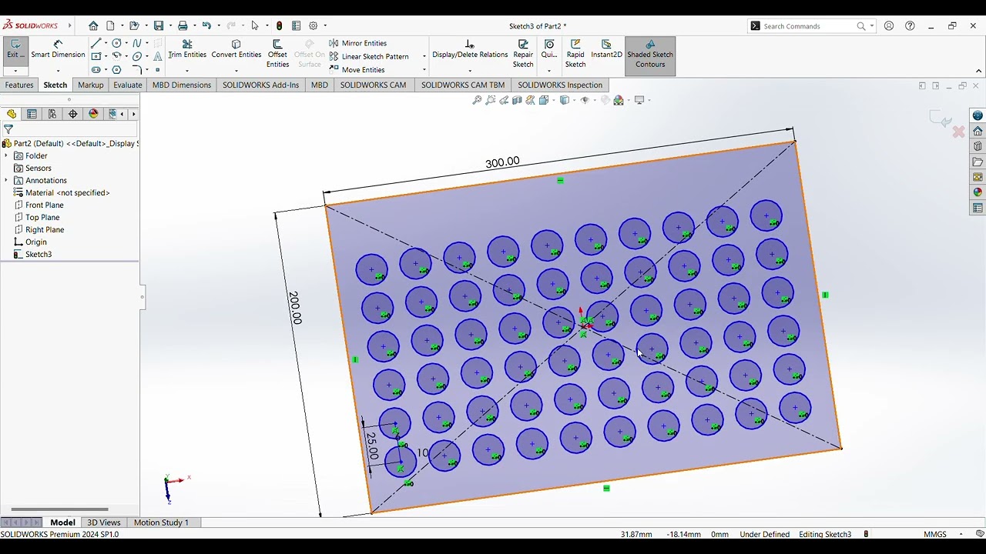The height and width of the screenshot is (554, 986).
Task: Select the Ellipse sketch tool
Action: point(137,57)
